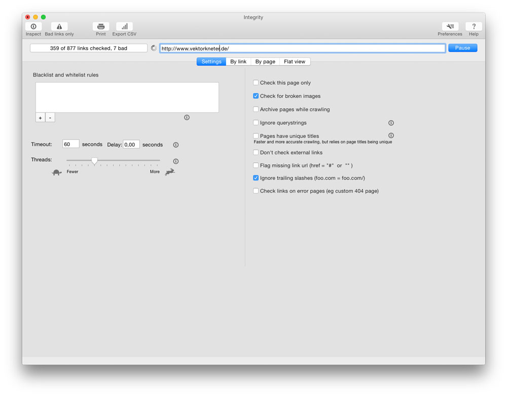Image resolution: width=507 pixels, height=396 pixels.
Task: Enable Check this page only
Action: 256,83
